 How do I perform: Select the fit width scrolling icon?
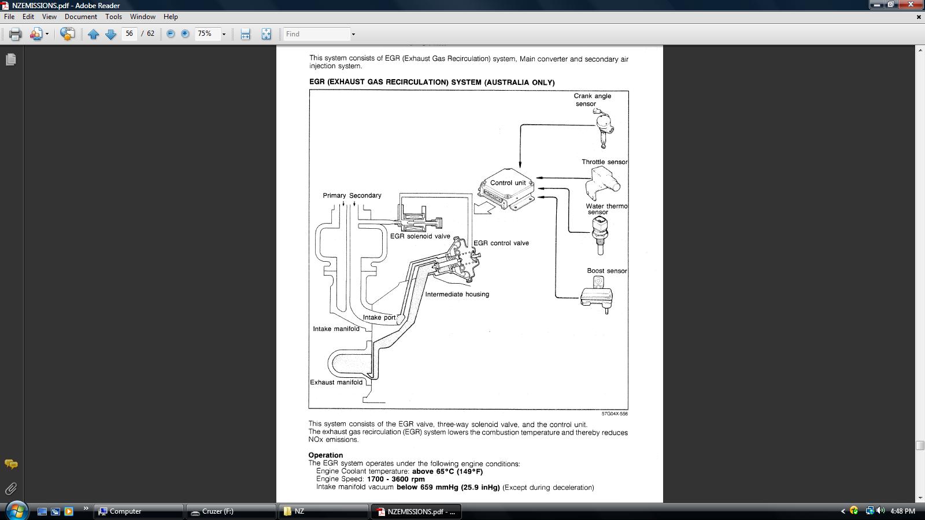tap(245, 34)
